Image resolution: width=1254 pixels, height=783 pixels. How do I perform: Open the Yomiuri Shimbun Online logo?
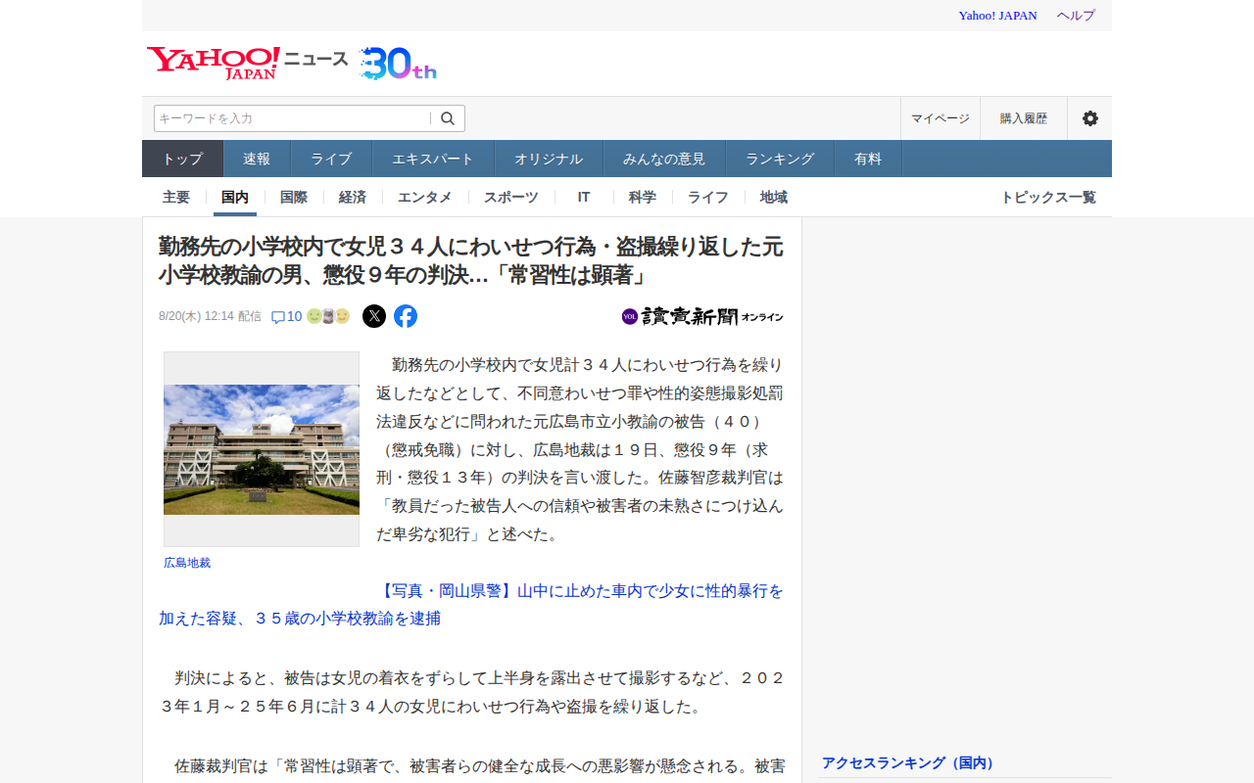702,316
